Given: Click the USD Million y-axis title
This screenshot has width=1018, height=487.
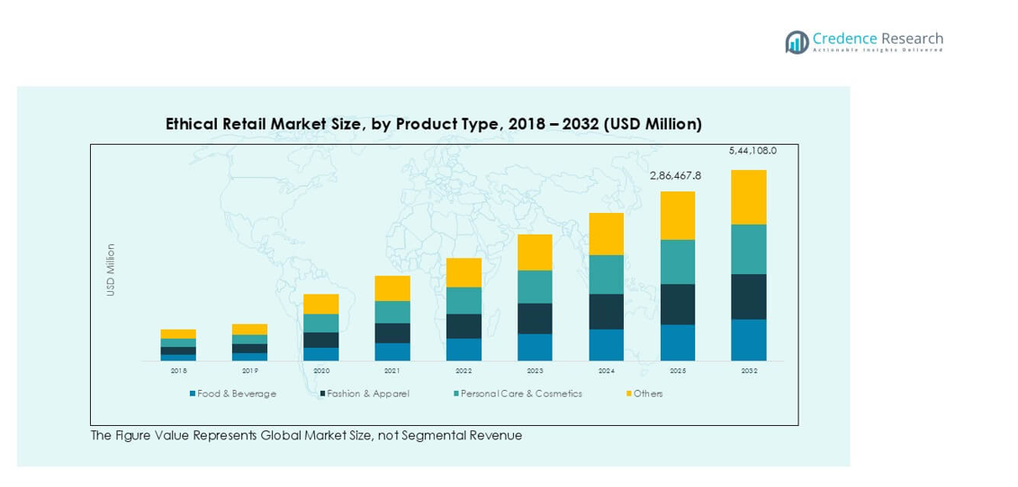Looking at the screenshot, I should coord(111,270).
